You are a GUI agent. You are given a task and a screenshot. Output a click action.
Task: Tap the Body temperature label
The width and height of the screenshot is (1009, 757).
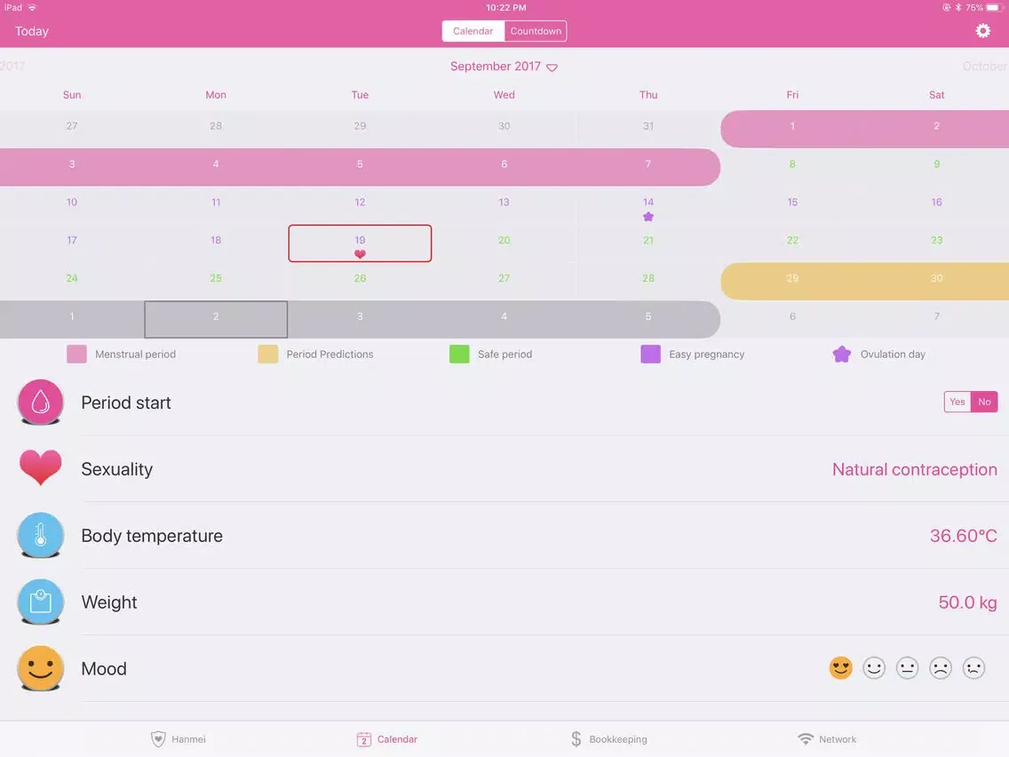click(x=152, y=536)
